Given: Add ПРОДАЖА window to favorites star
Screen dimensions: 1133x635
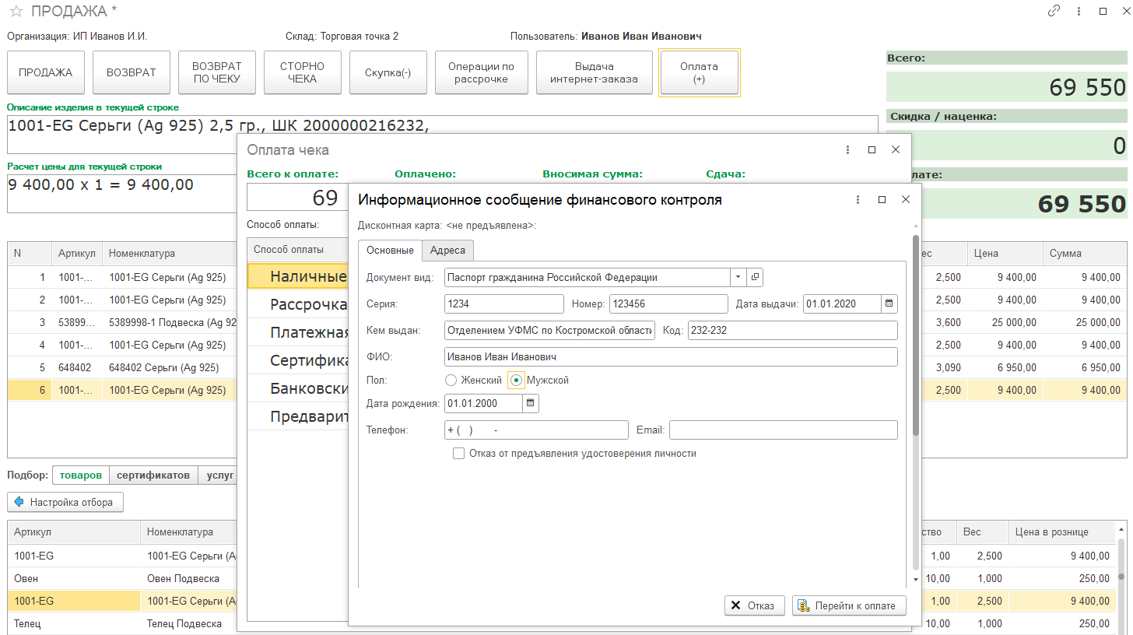Looking at the screenshot, I should coord(16,12).
